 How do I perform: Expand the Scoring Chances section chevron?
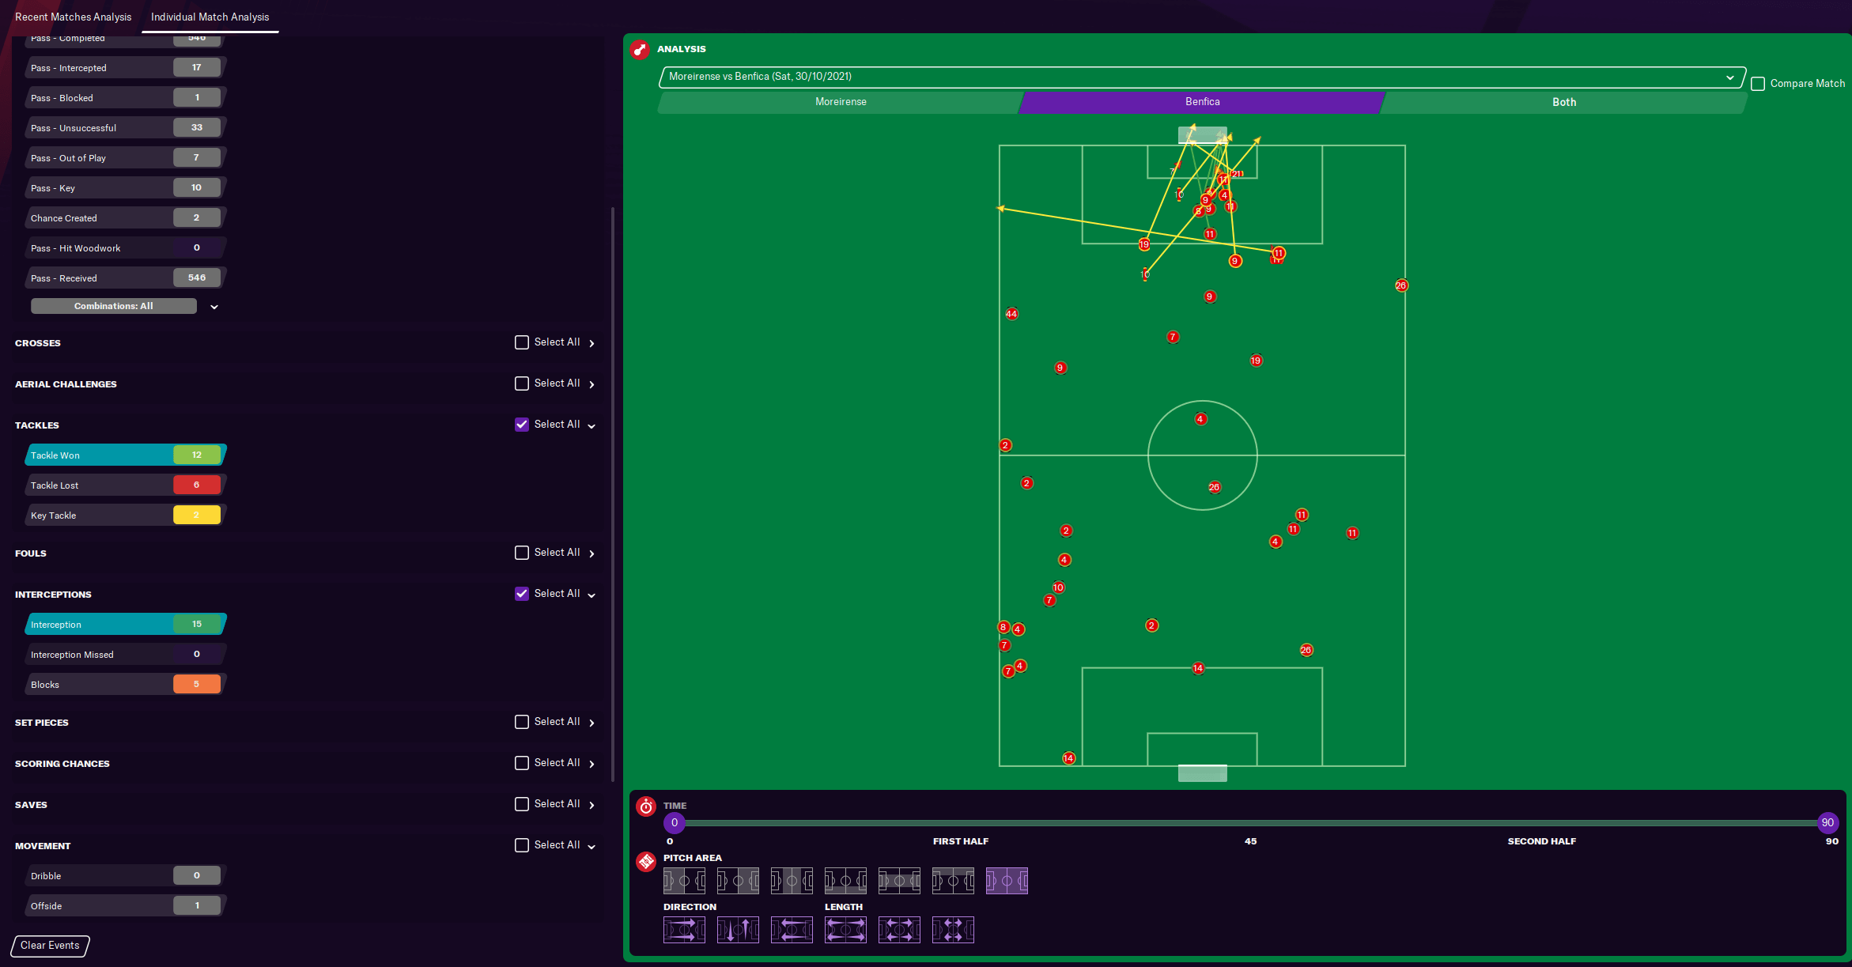[592, 764]
